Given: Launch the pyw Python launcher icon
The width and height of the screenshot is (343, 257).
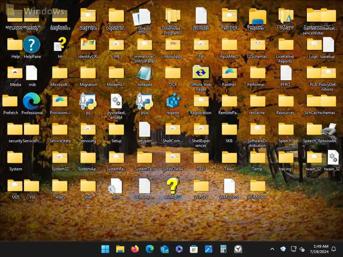Looking at the screenshot, I should click(x=144, y=101).
